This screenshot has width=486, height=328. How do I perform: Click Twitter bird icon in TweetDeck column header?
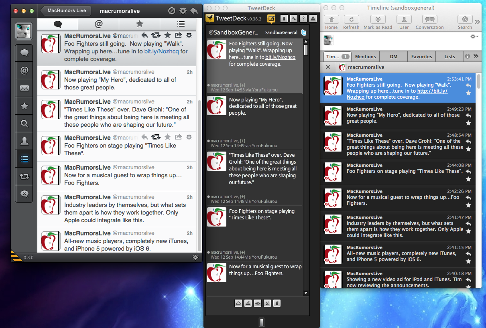[304, 32]
